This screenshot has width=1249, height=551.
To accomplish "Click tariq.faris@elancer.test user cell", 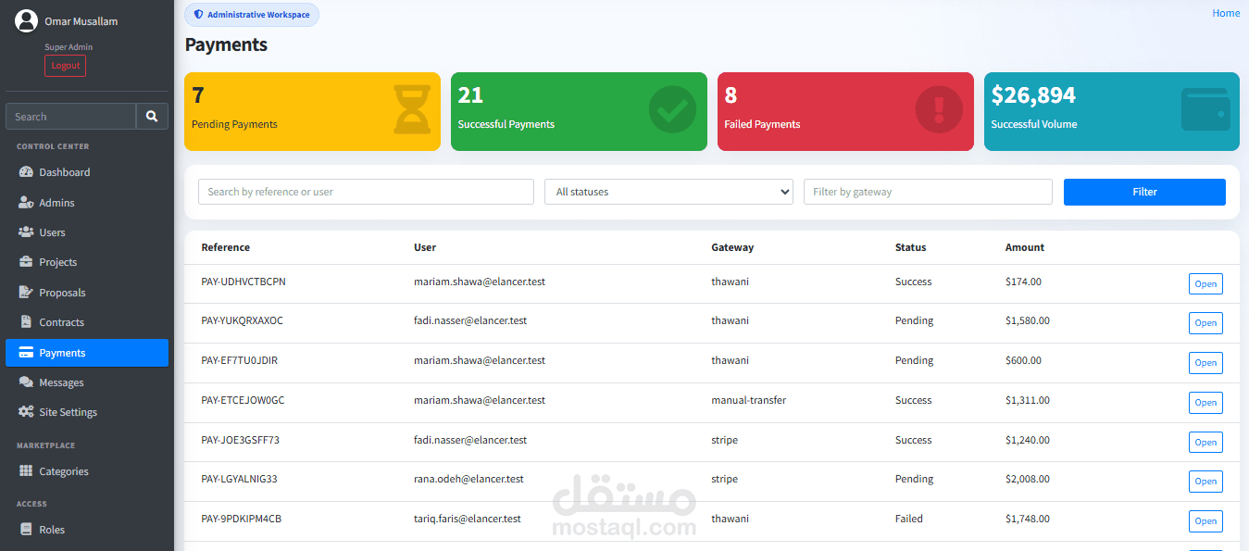I will (468, 519).
